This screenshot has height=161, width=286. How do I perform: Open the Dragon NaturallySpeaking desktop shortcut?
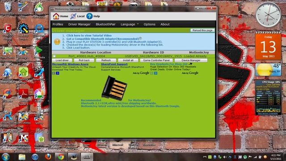click(39, 10)
